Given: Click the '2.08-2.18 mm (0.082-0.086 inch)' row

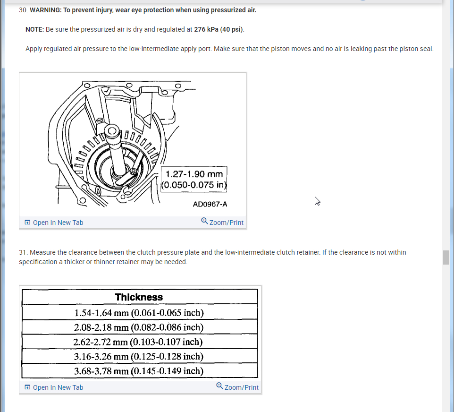Looking at the screenshot, I should (140, 327).
